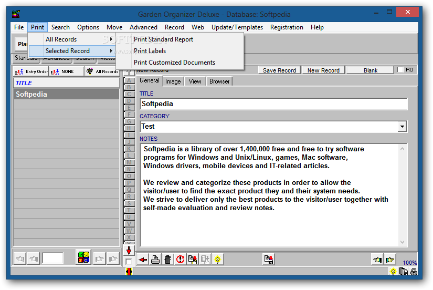Image resolution: width=433 pixels, height=290 pixels.
Task: Open the Web menu
Action: click(198, 27)
